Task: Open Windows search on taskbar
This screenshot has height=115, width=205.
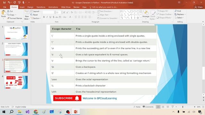Action: click(12, 112)
